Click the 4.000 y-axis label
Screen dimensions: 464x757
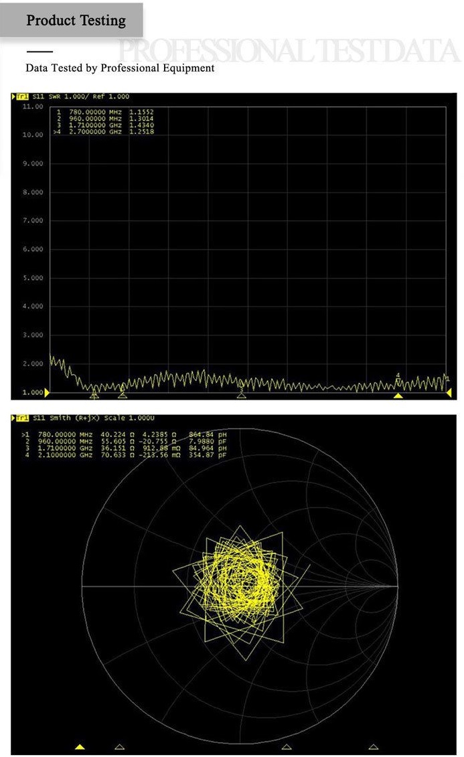click(x=33, y=307)
